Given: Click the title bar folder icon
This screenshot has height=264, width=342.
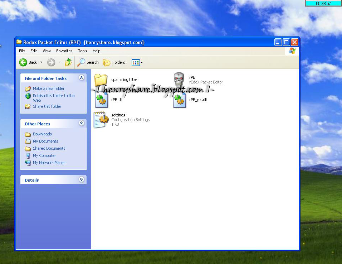Looking at the screenshot, I should [19, 42].
